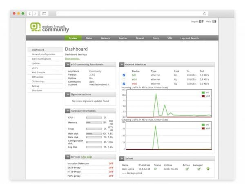Viewport: 245px width, 184px height.
Task: Open the Firewall menu tab
Action: [x=140, y=38]
